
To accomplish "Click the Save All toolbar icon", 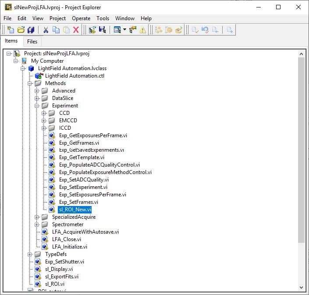I will pos(31,30).
